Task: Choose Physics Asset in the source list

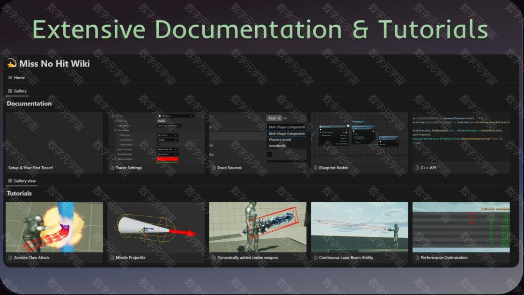Action: [x=280, y=140]
